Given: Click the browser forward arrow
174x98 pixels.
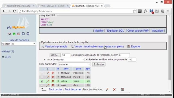Looking at the screenshot, I should (9, 11).
